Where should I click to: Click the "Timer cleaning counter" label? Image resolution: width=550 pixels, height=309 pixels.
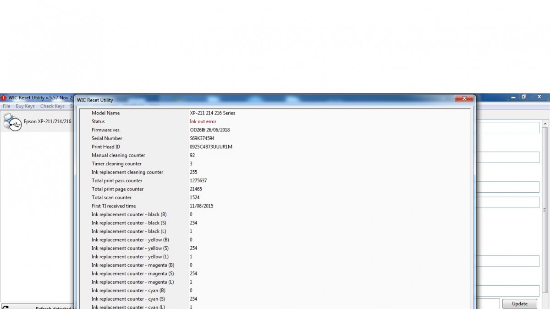tap(116, 164)
